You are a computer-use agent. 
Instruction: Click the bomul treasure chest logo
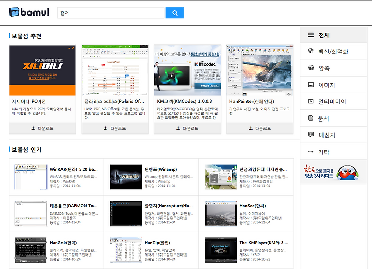click(29, 12)
